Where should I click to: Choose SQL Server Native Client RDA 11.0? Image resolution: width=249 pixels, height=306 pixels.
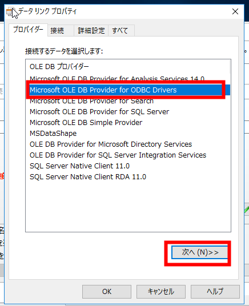88,177
